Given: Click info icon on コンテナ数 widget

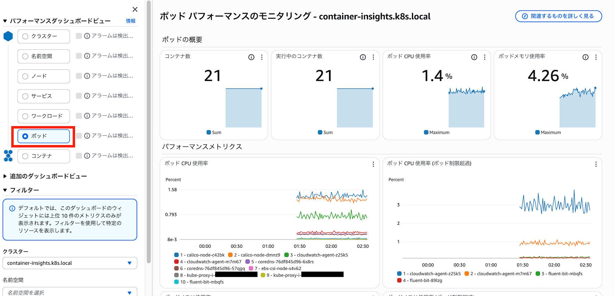Looking at the screenshot, I should [251, 57].
